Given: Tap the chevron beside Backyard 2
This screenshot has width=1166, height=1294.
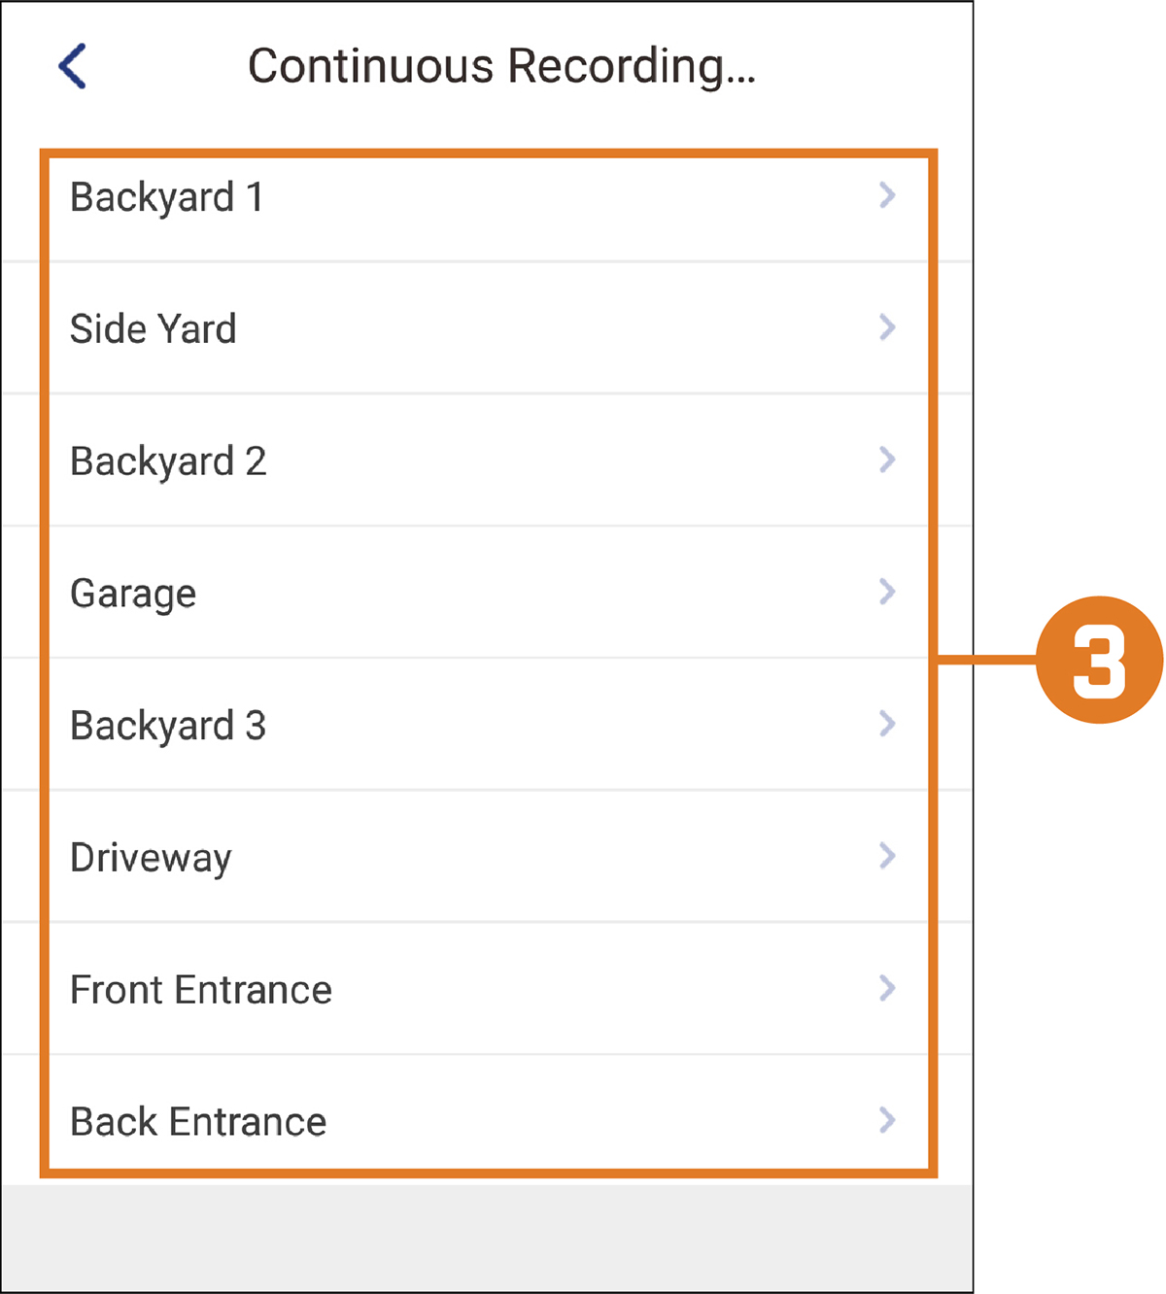Looking at the screenshot, I should click(x=887, y=460).
